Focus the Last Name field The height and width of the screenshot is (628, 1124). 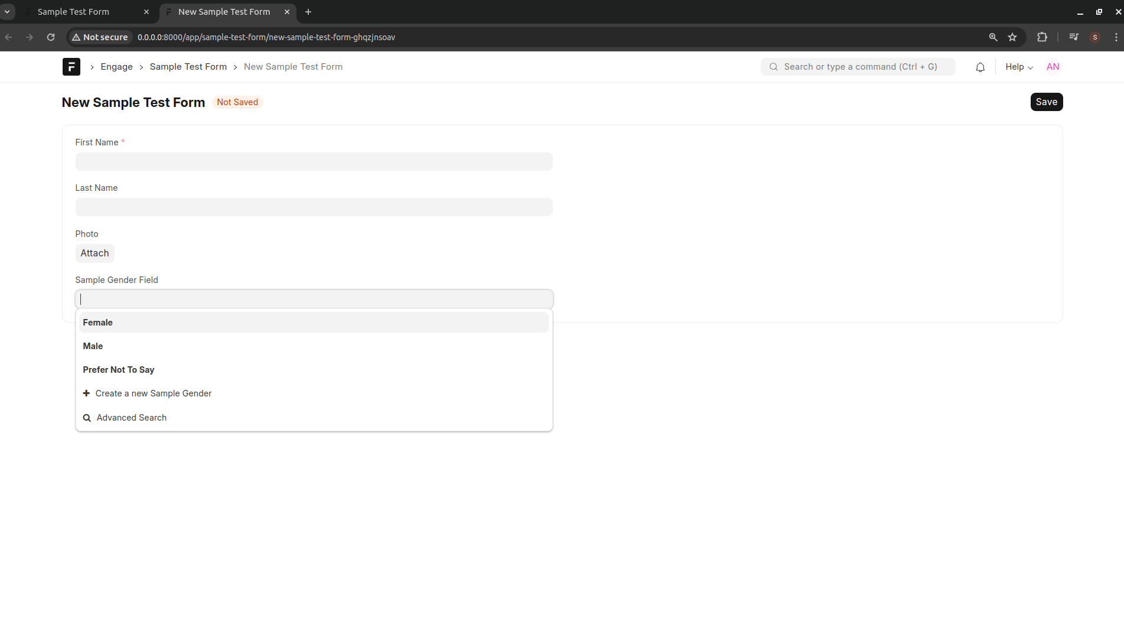coord(314,207)
